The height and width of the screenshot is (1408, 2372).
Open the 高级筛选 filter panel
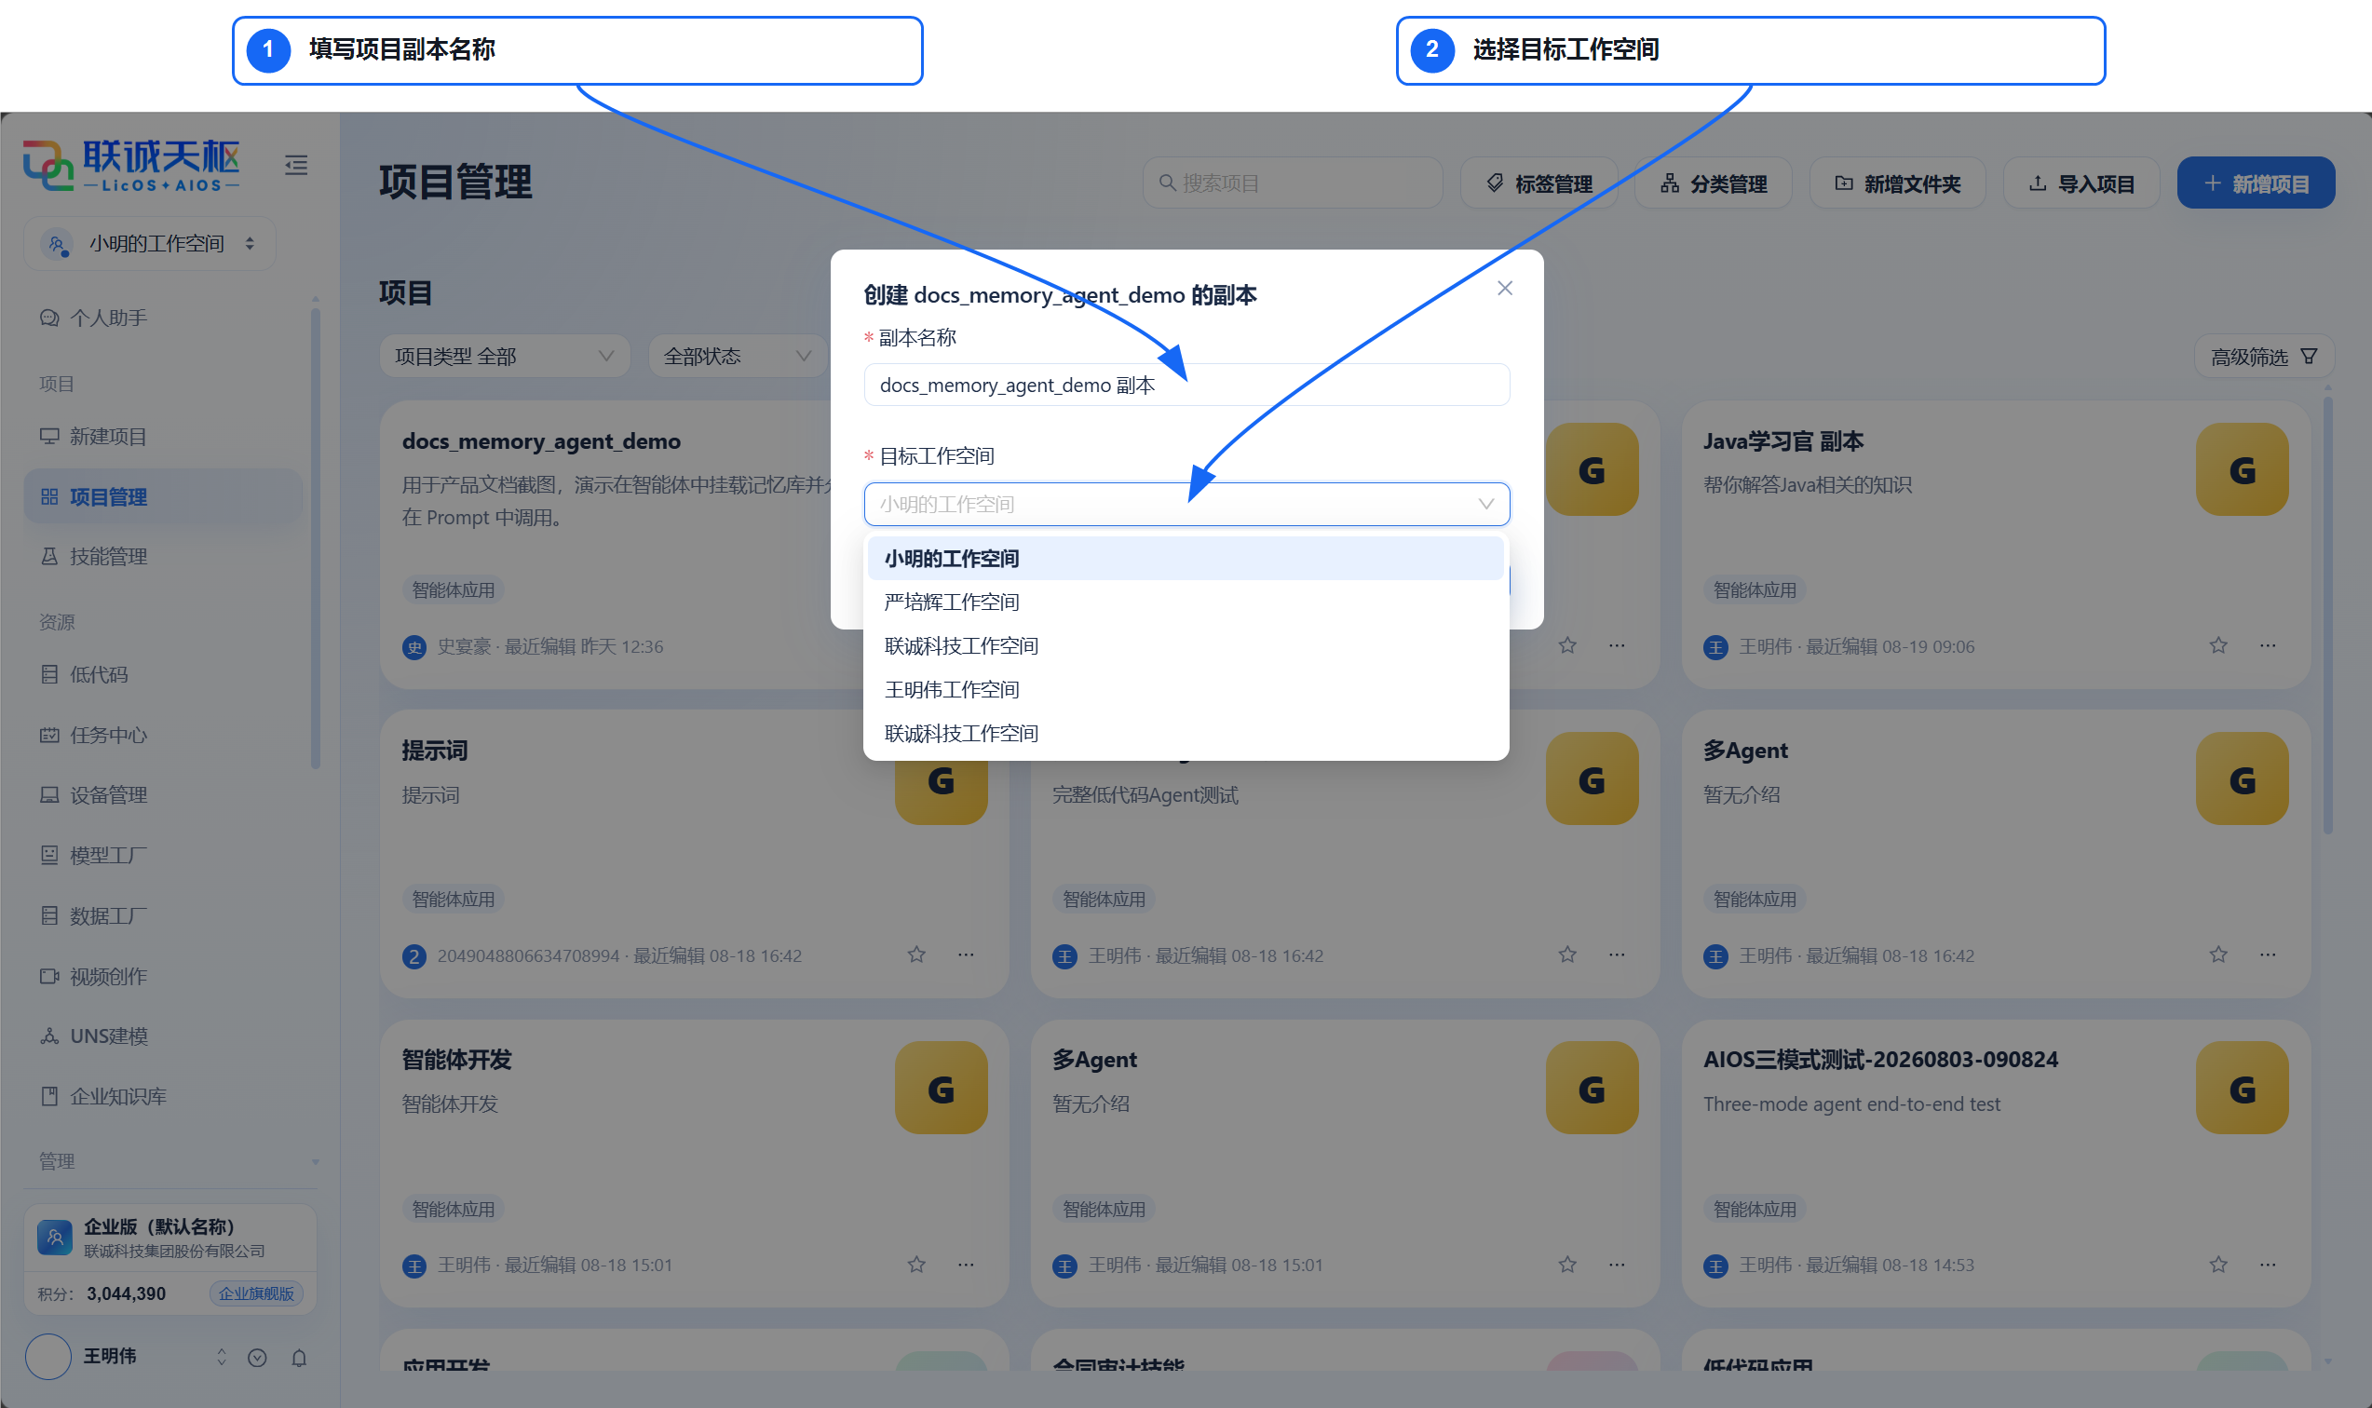point(2264,357)
